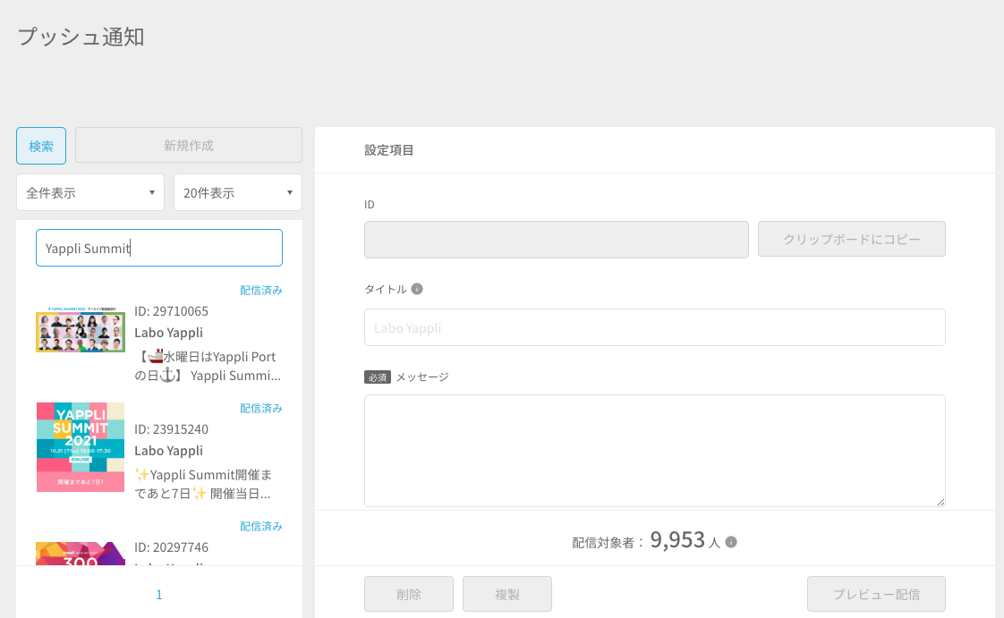The image size is (1004, 618).
Task: Click the プッシュ通知 page heading
Action: click(81, 37)
